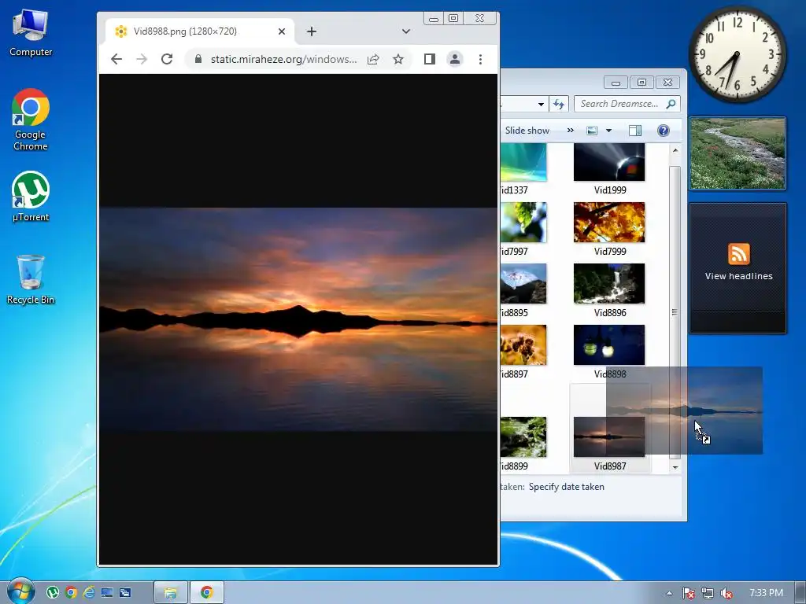This screenshot has width=806, height=604.
Task: Click the Chrome forward arrow
Action: point(142,59)
